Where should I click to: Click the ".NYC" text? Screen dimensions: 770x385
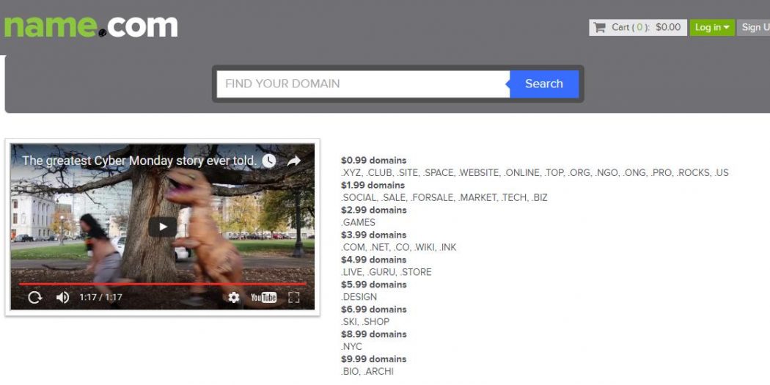tap(351, 347)
